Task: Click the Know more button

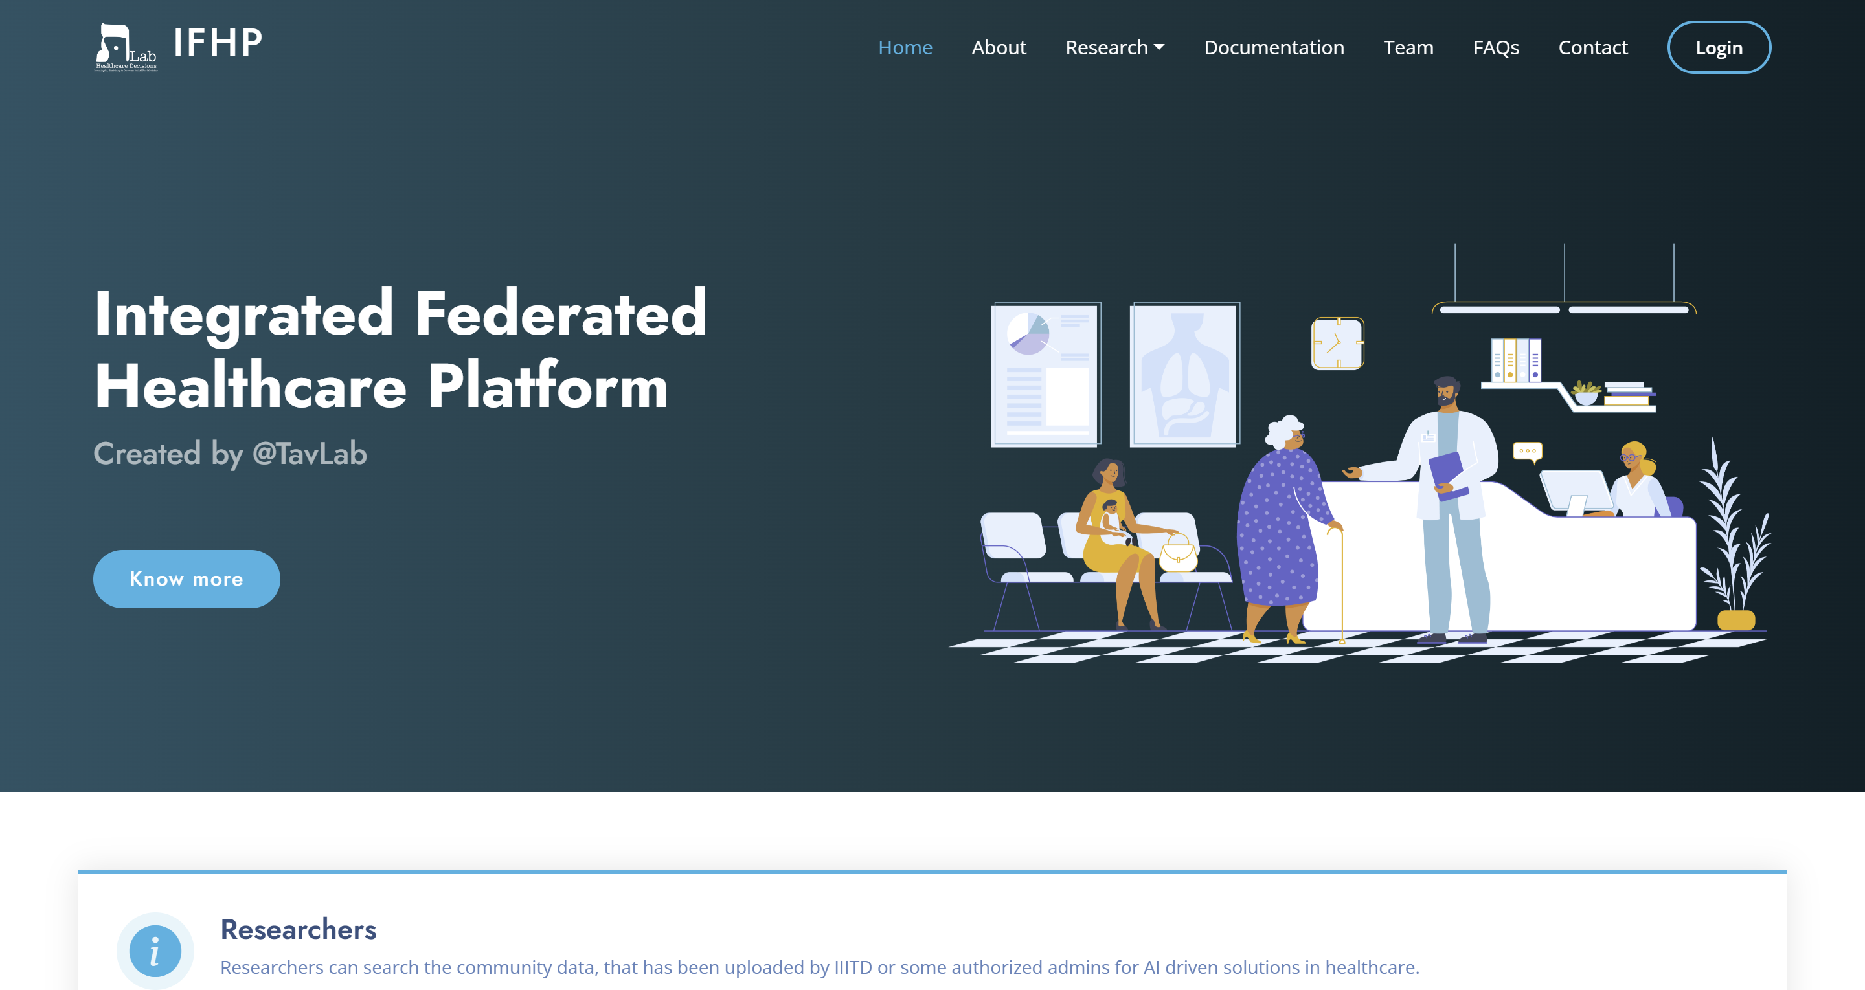Action: click(186, 578)
